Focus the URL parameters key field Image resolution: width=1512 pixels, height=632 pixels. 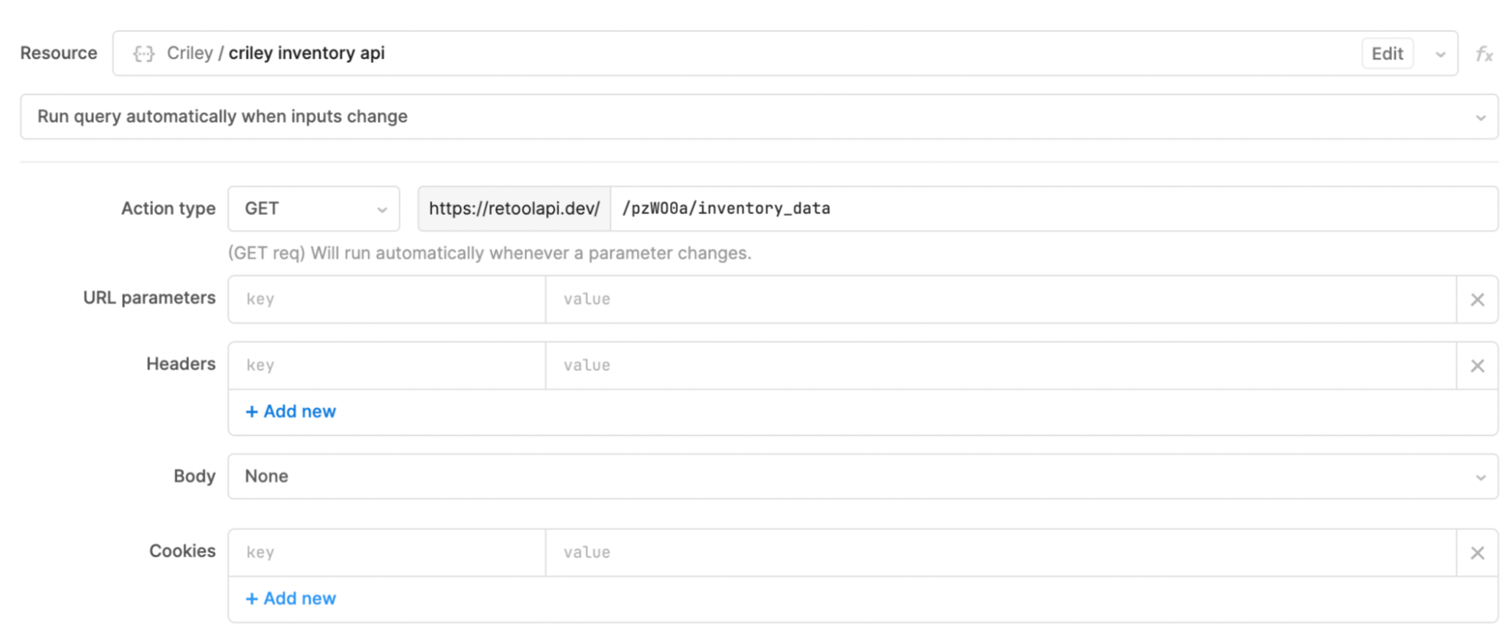[x=386, y=300]
